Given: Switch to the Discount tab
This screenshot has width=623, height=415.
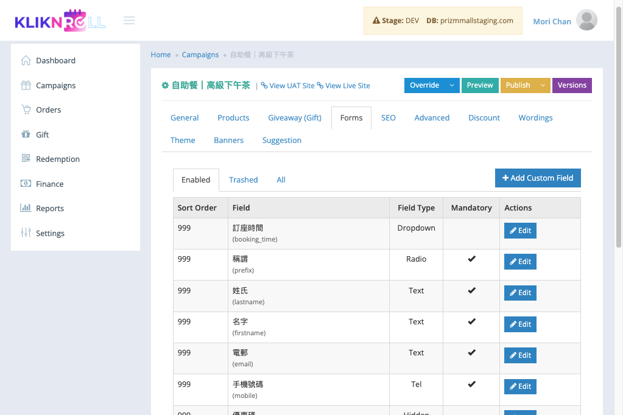Looking at the screenshot, I should pyautogui.click(x=484, y=118).
